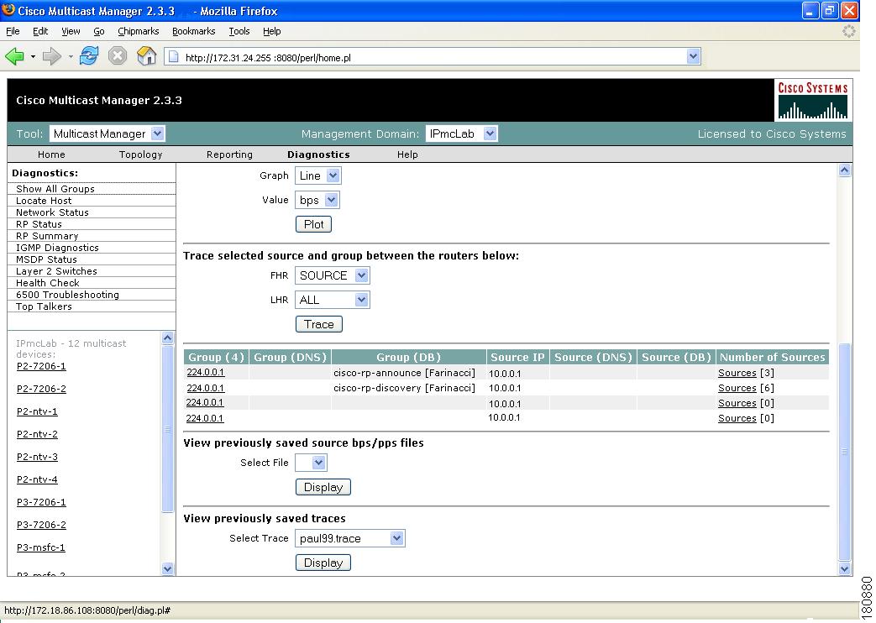Expand the address bar URL dropdown
876x623 pixels.
click(693, 56)
